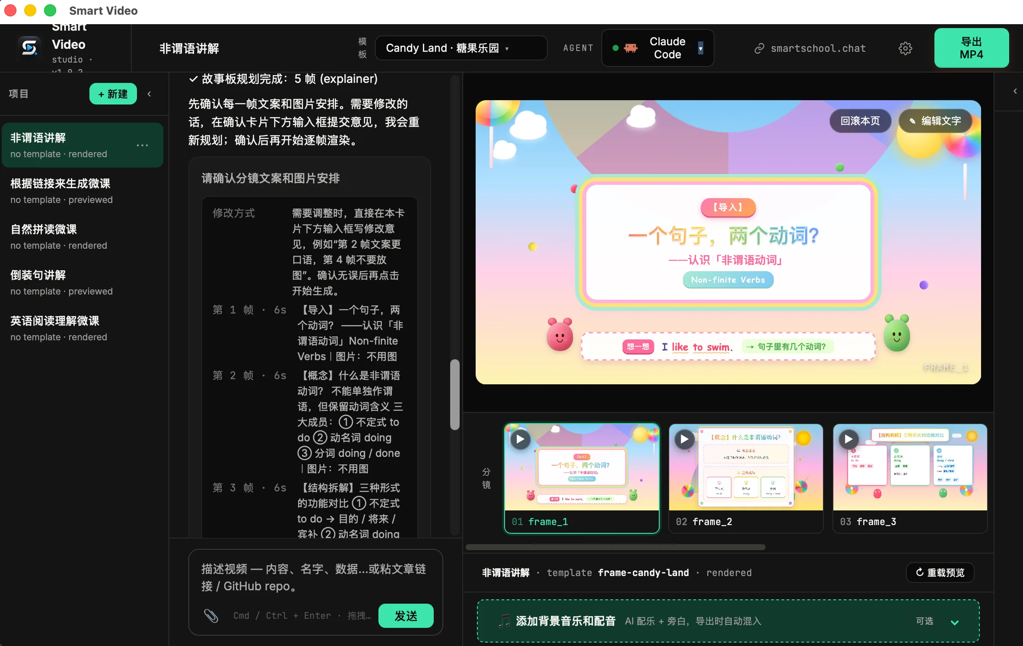This screenshot has height=646, width=1023.
Task: Open the more options dots for 非谓语讲解
Action: point(142,145)
